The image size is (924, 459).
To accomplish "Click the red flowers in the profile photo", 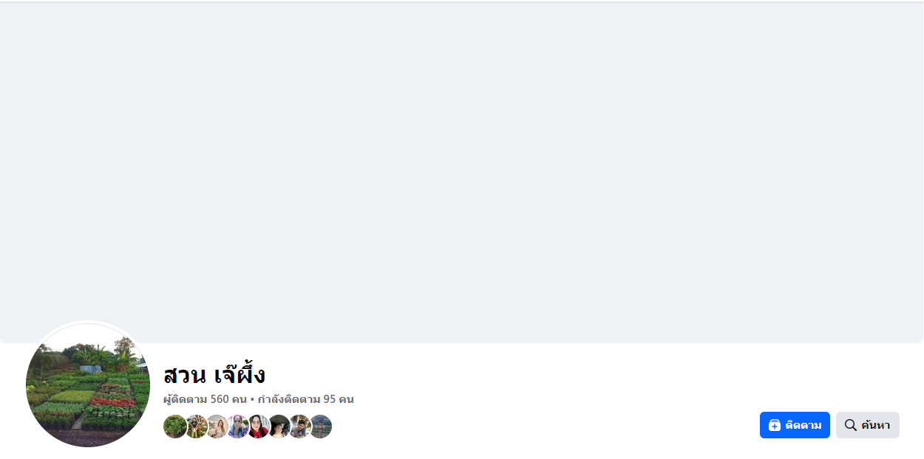I will tap(112, 402).
